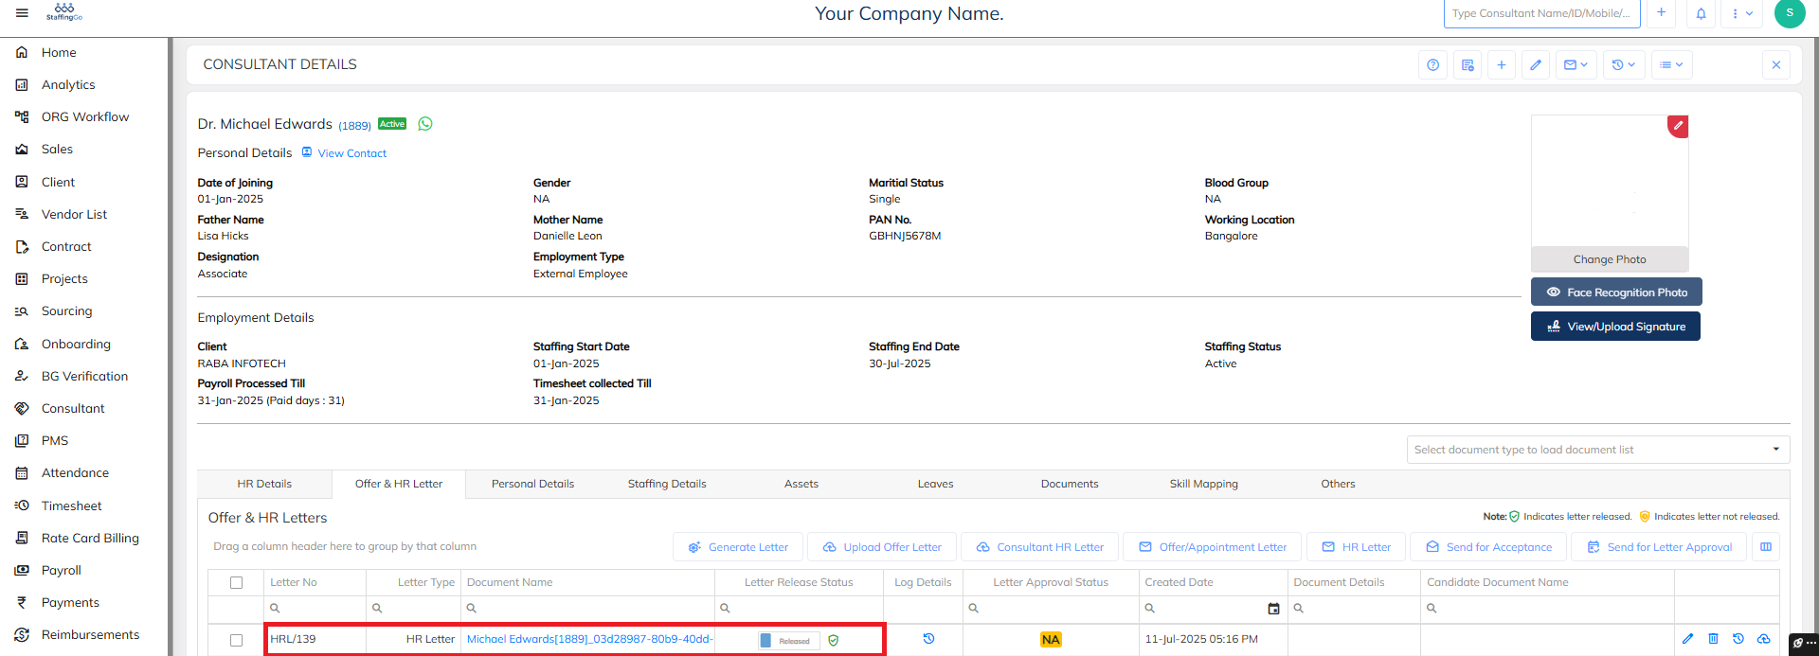Screen dimensions: 1819x656
Task: Click the pencil edit icon in header toolbar
Action: (1536, 65)
